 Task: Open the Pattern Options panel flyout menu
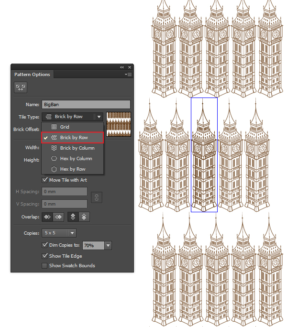128,74
